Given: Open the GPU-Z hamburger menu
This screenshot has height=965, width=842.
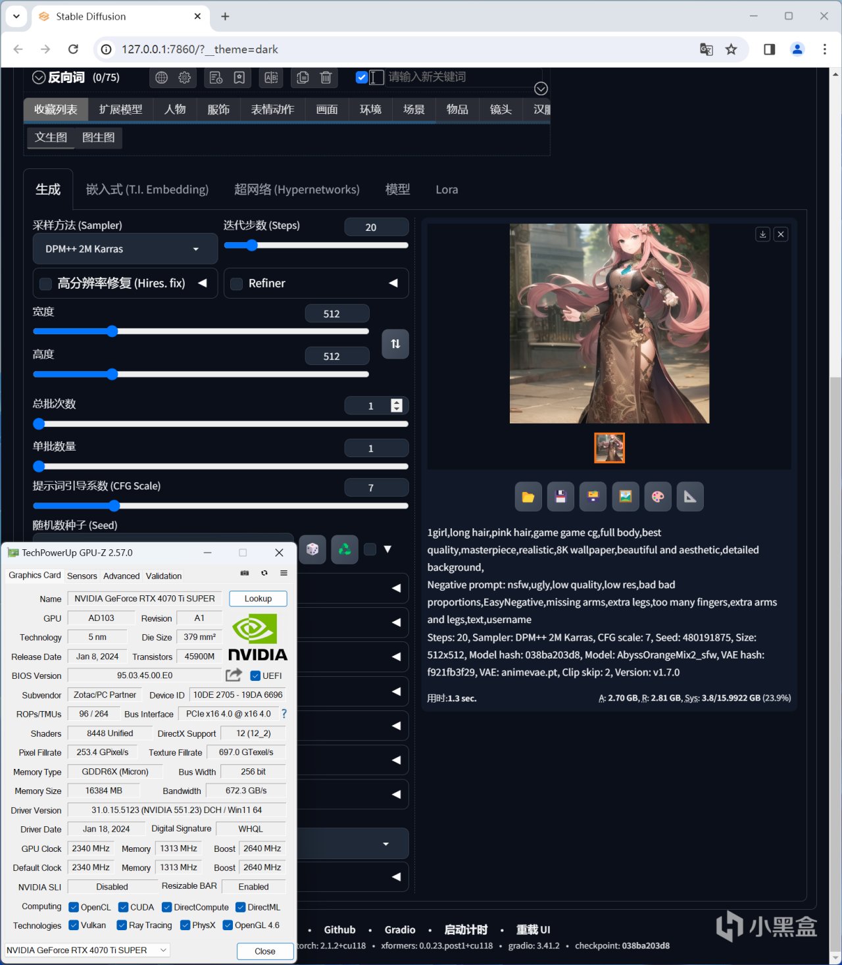Looking at the screenshot, I should tap(284, 573).
